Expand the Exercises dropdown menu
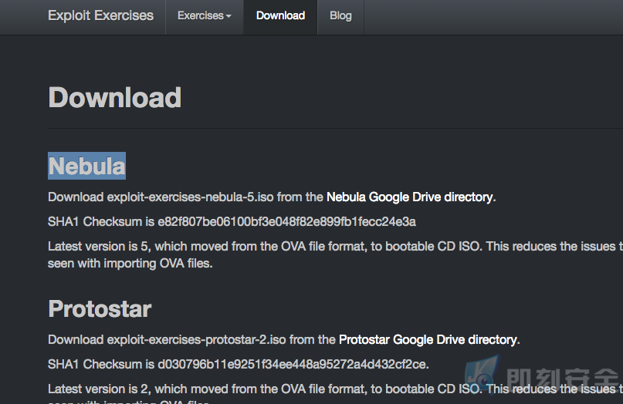 click(x=205, y=16)
